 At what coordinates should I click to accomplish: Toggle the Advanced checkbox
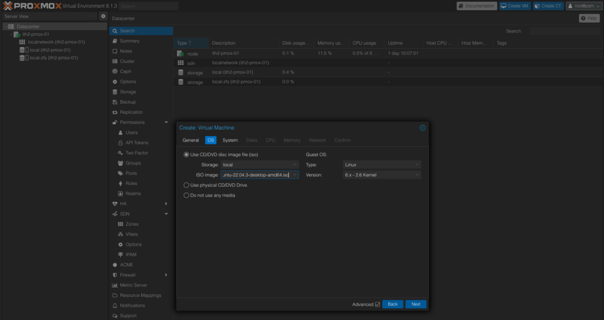pyautogui.click(x=377, y=304)
